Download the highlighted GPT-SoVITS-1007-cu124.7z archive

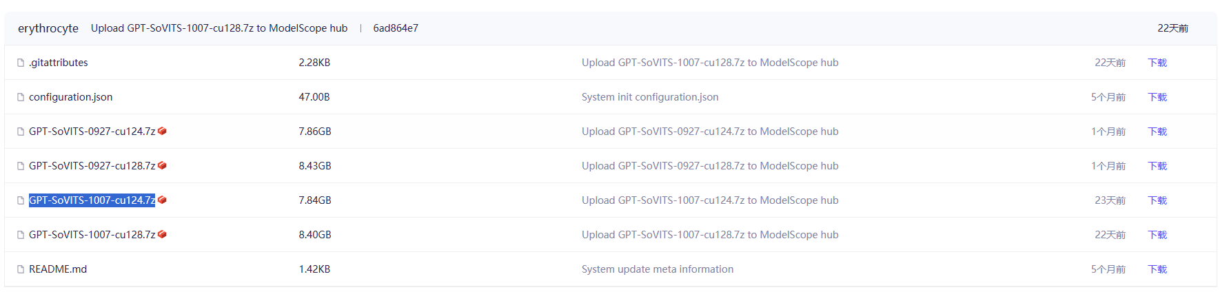(x=1157, y=200)
